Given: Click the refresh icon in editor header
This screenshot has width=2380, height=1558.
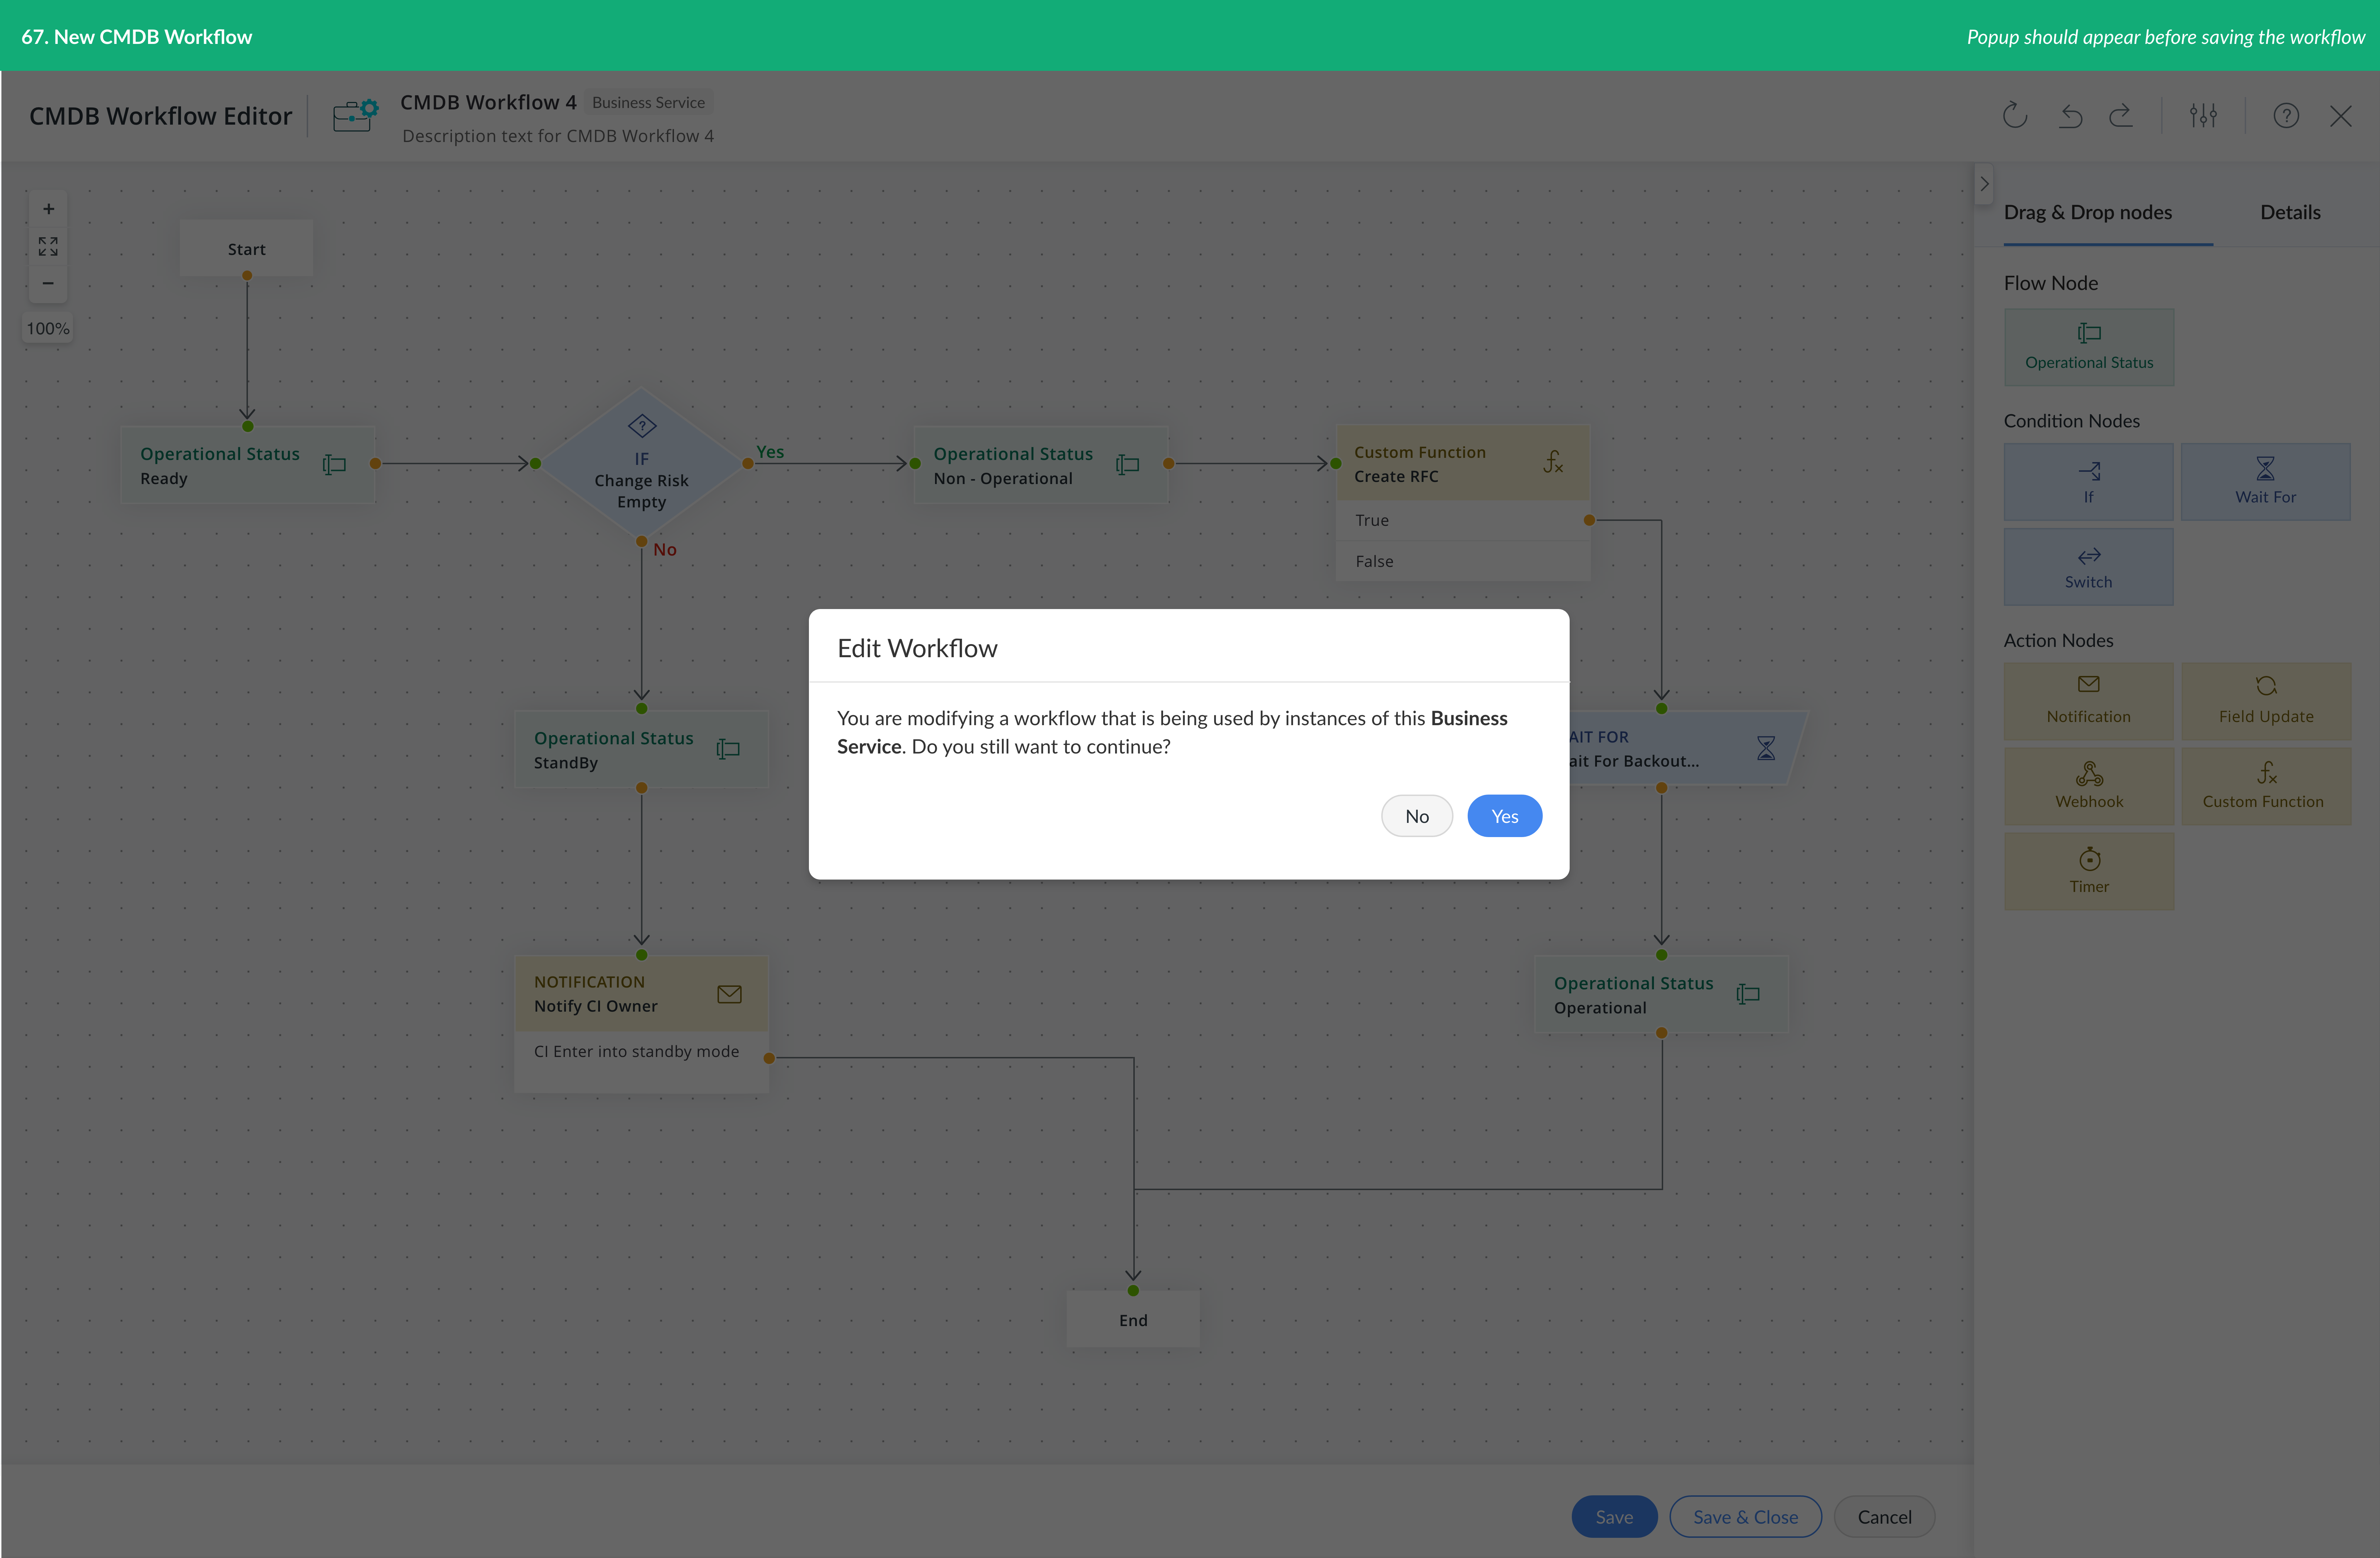Looking at the screenshot, I should (x=2015, y=116).
